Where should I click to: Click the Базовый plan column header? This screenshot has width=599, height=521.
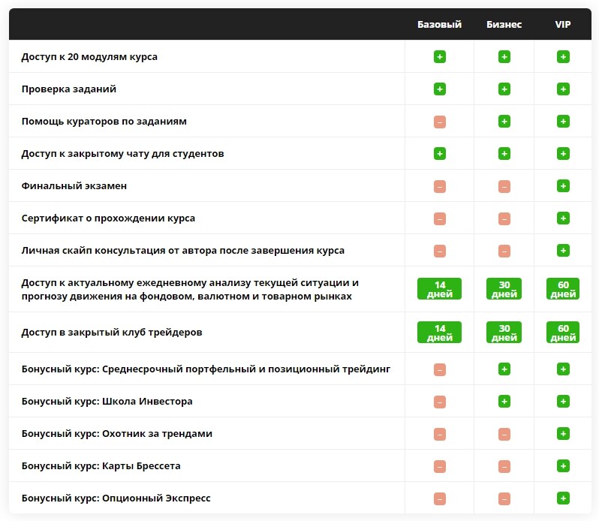[x=439, y=25]
